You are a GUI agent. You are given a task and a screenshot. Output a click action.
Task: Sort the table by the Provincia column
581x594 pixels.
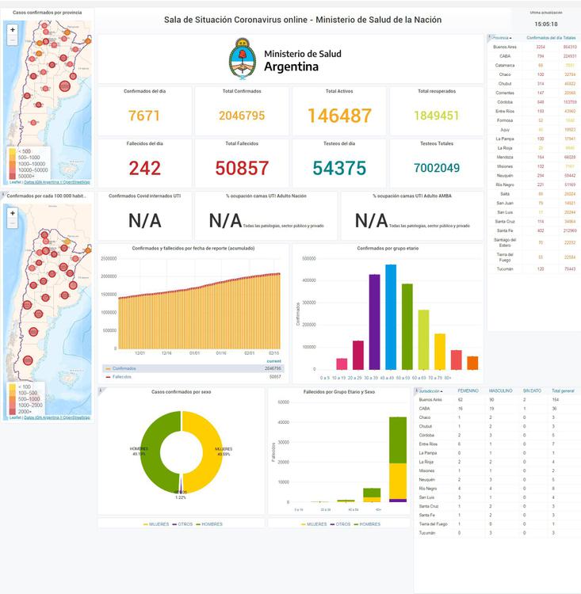[502, 37]
